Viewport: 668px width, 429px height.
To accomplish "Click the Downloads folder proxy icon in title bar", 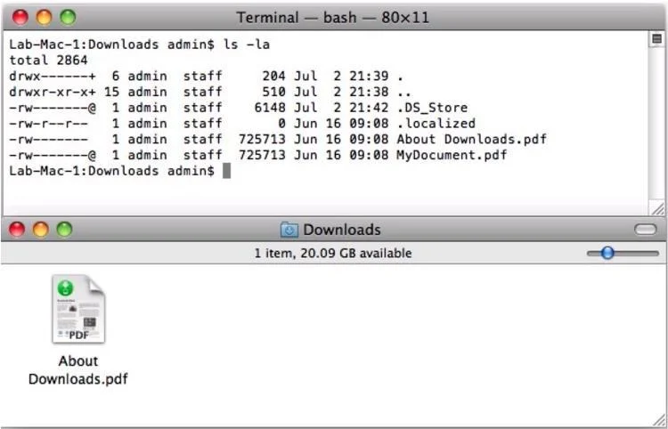I will 289,230.
